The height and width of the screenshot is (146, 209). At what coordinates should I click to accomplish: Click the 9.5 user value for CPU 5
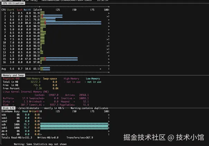[12, 26]
